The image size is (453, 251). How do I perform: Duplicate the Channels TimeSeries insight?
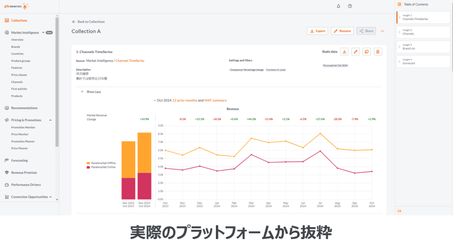[367, 52]
